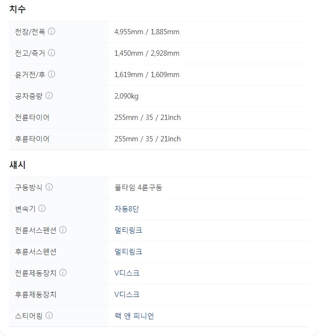This screenshot has width=318, height=336.
Task: Click the 치수 section heading
Action: tap(18, 9)
